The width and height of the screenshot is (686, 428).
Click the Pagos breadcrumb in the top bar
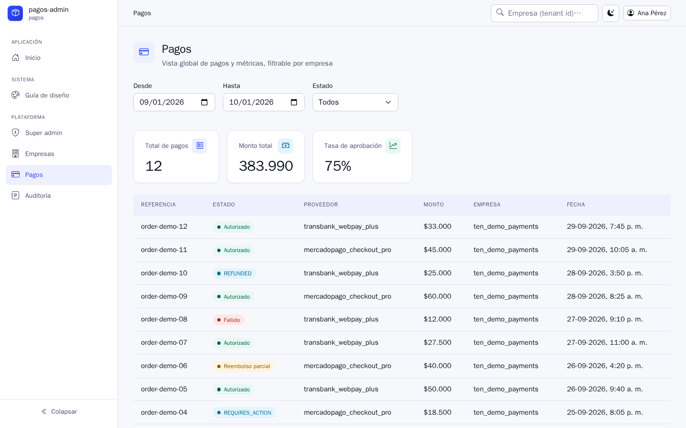coord(142,13)
